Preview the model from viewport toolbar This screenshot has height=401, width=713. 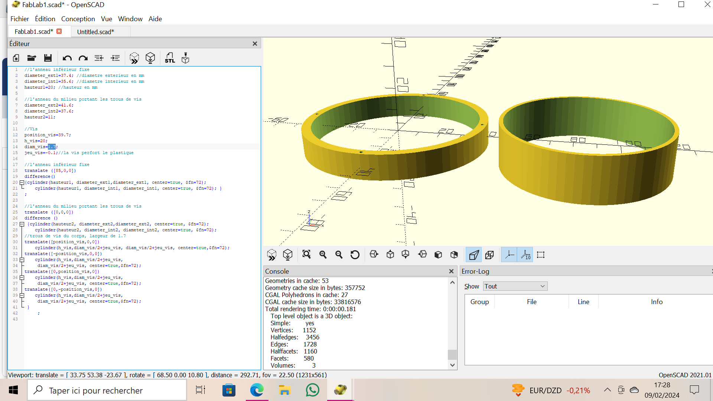271,255
